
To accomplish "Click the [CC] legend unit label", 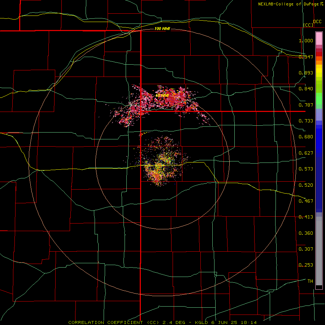I will tap(308, 25).
